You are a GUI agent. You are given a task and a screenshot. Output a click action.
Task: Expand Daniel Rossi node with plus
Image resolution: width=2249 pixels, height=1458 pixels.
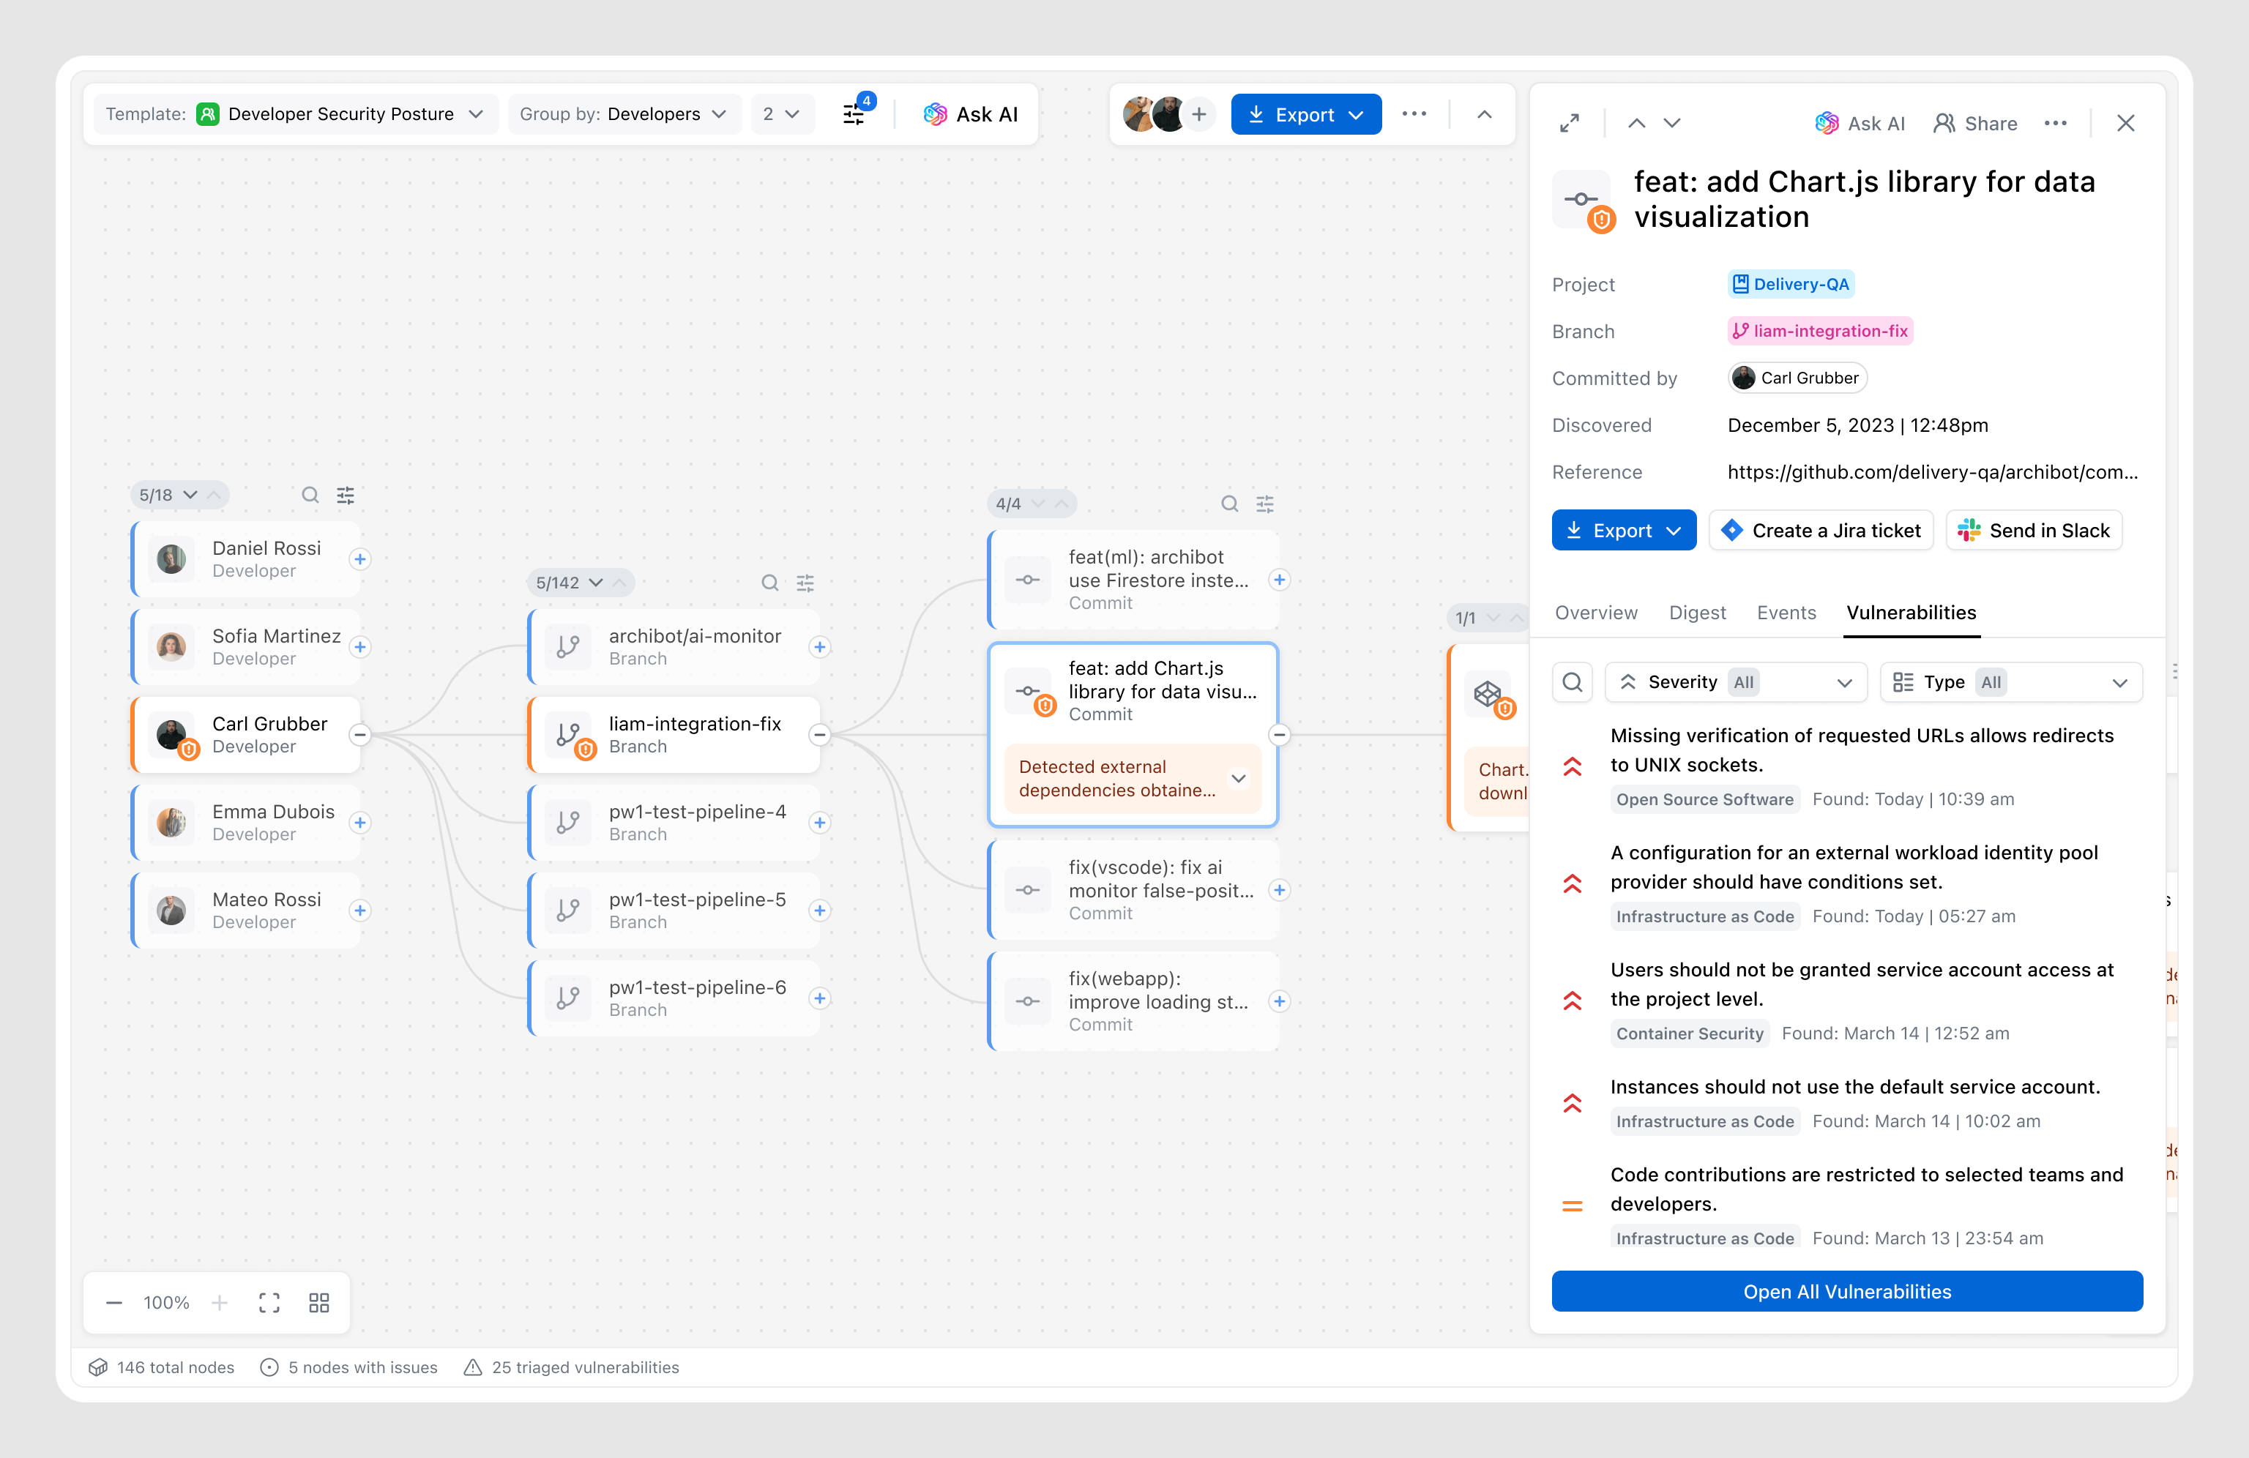[x=360, y=558]
